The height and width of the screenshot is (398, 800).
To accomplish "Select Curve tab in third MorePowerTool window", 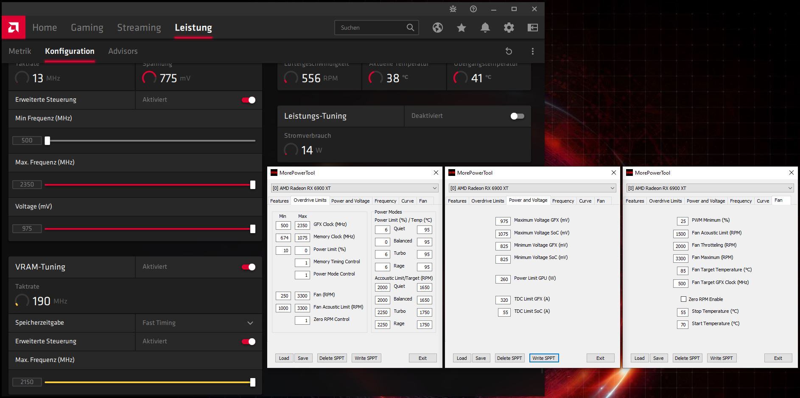I will tap(763, 201).
